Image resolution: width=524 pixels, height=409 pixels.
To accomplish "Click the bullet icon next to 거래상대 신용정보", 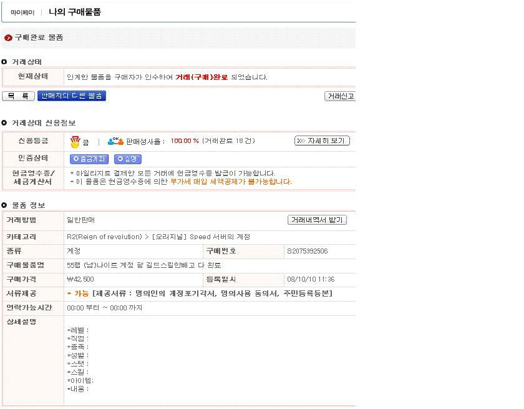I will point(4,122).
